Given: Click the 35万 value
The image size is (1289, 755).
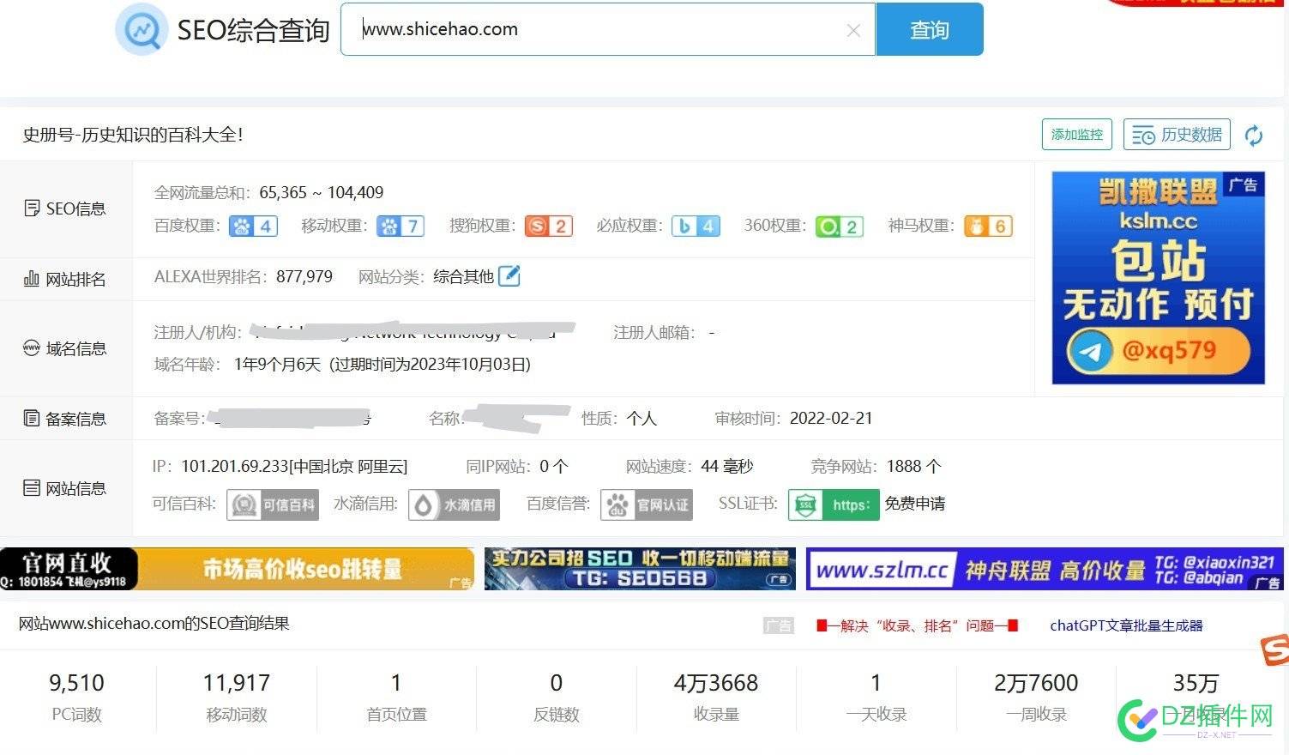Looking at the screenshot, I should pos(1196,683).
